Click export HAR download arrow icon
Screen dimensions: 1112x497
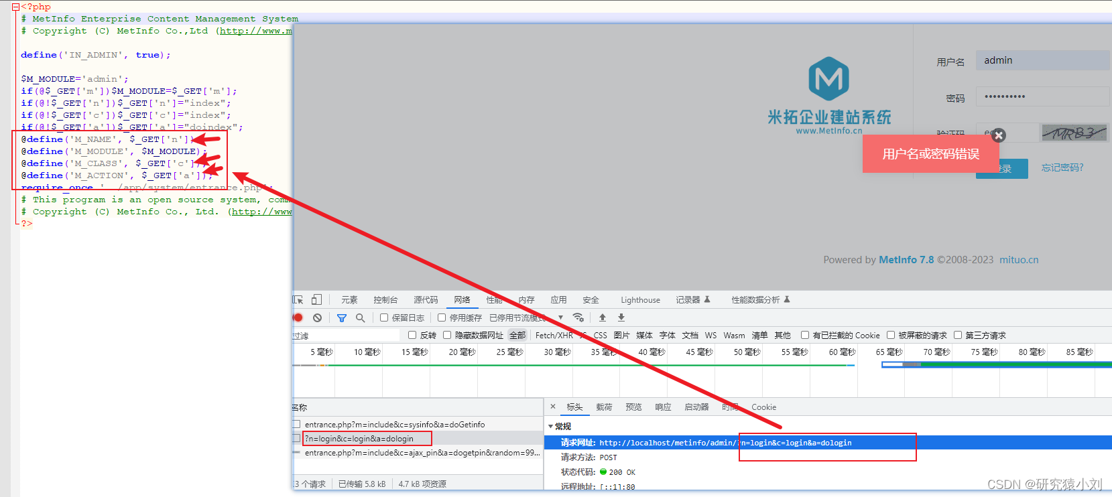pos(621,317)
